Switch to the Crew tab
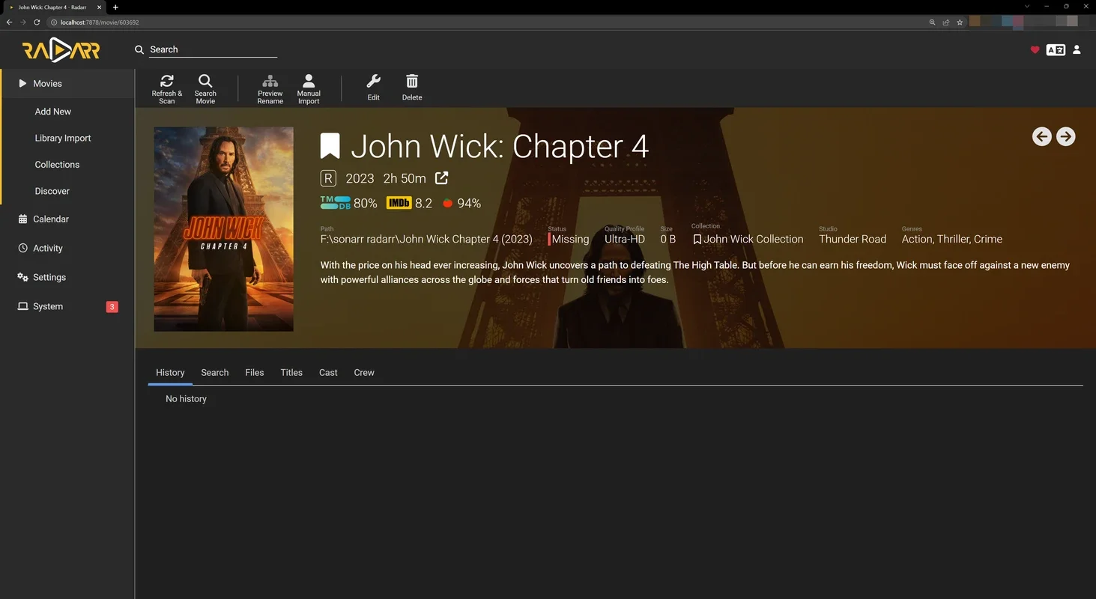1096x599 pixels. [x=364, y=372]
